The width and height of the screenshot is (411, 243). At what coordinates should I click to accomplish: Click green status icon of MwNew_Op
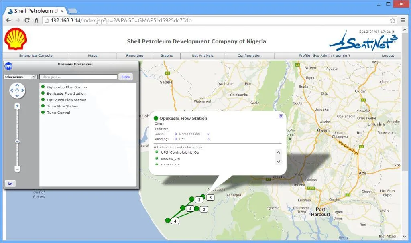pyautogui.click(x=157, y=158)
